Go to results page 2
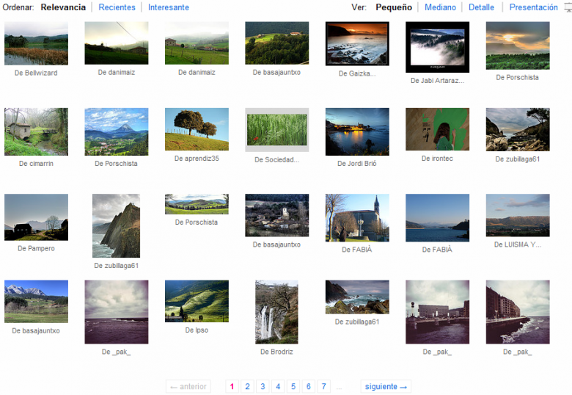Viewport: 572px width, 395px height. tap(247, 386)
